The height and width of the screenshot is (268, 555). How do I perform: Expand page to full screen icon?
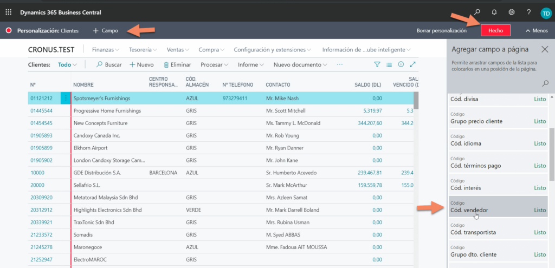point(413,64)
